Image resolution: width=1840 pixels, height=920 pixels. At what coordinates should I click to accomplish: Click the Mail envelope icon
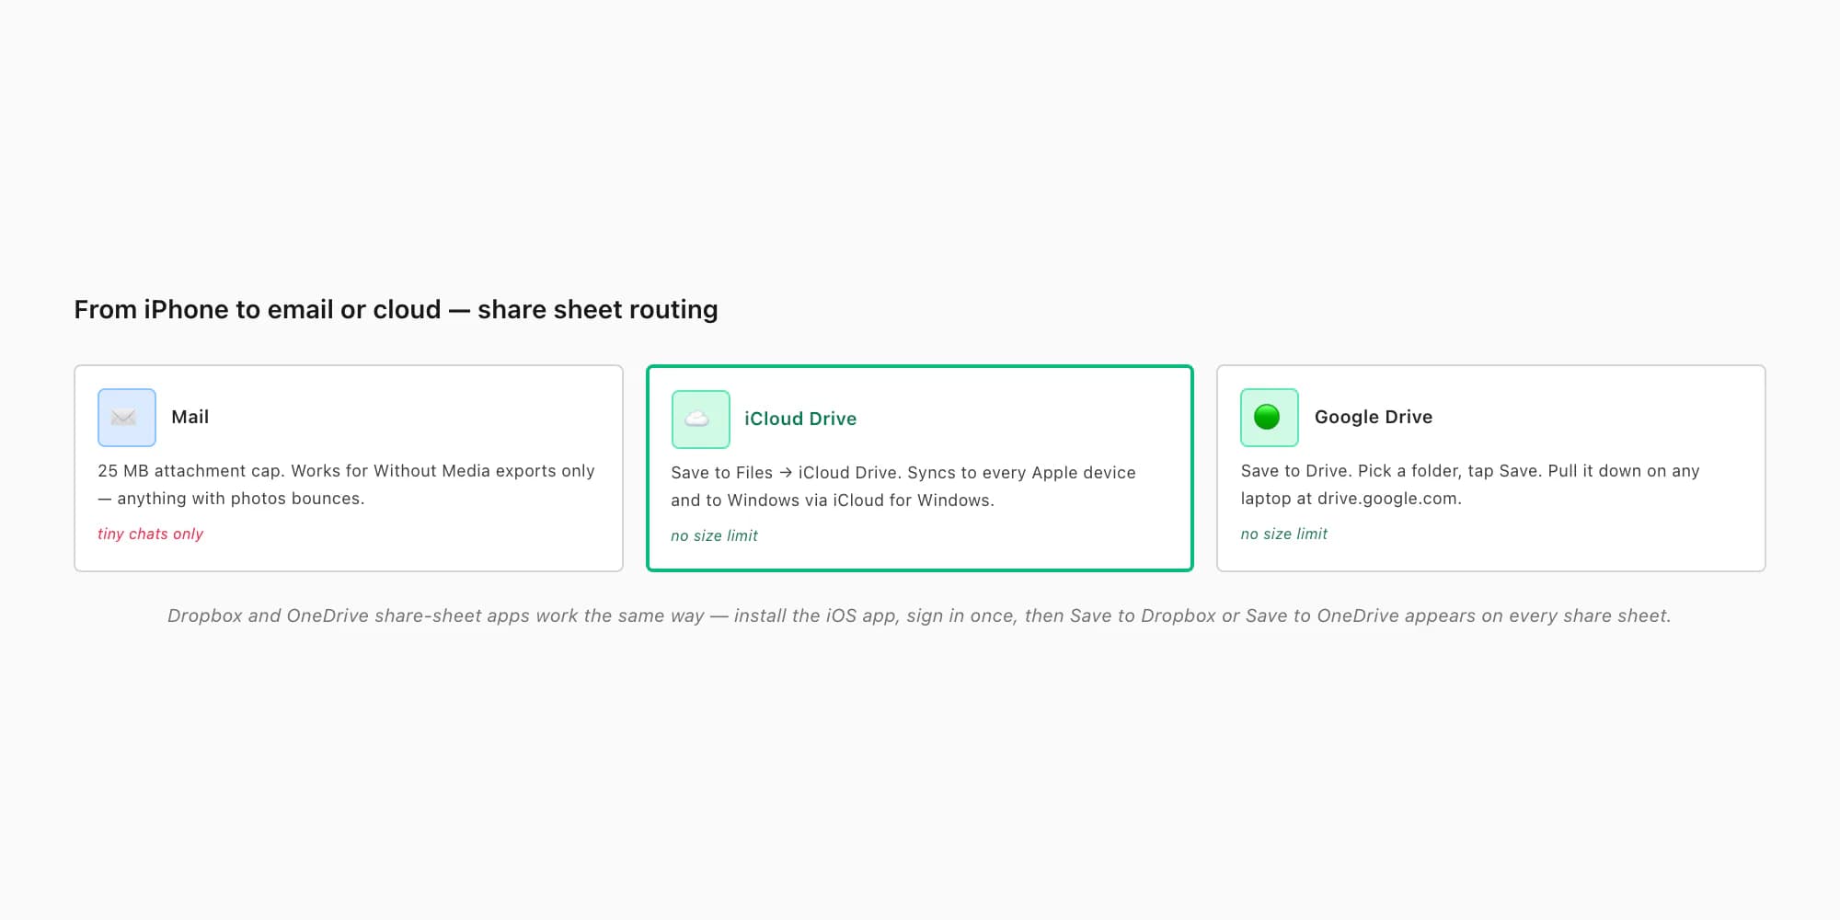(127, 418)
